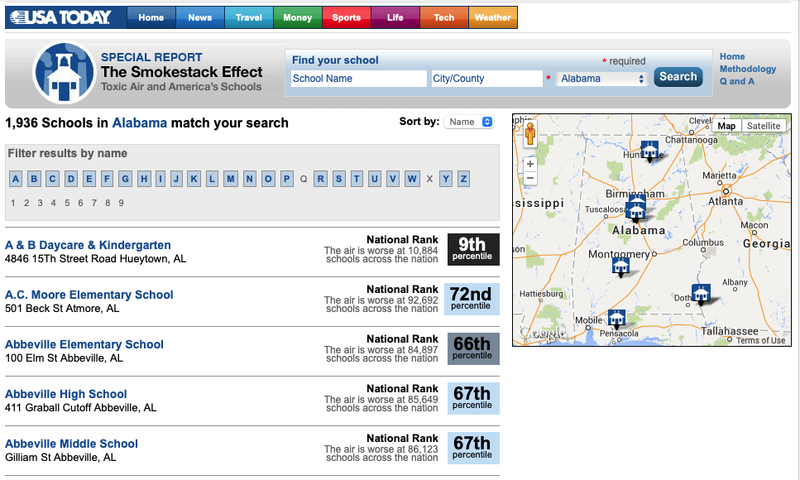Click school marker south of Montgomery
800x480 pixels.
tap(620, 267)
